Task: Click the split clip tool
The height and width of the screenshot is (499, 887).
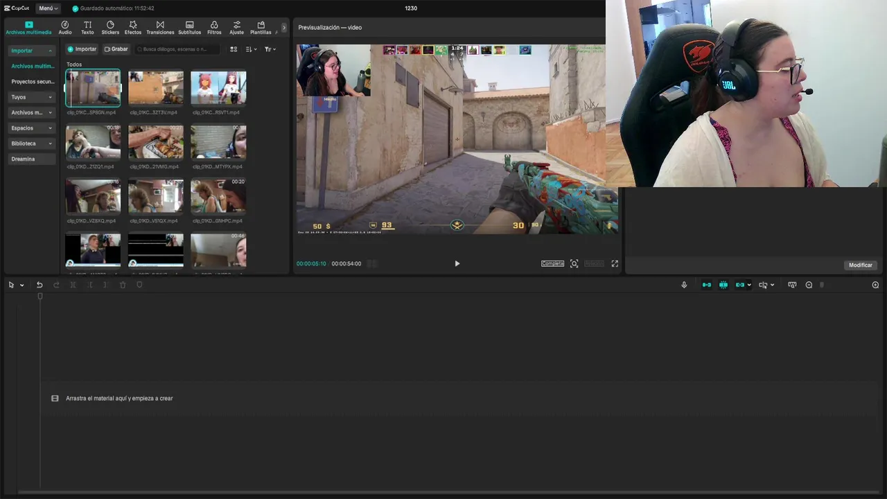Action: [x=73, y=285]
